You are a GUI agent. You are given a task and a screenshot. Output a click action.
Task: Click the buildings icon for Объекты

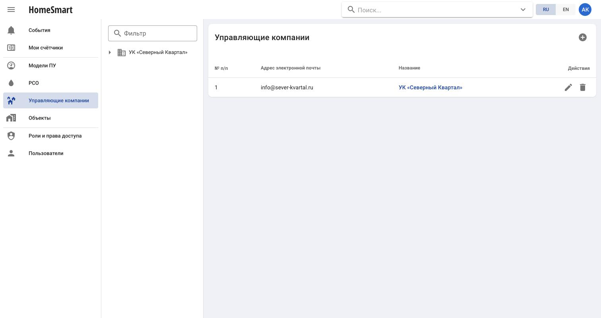(11, 118)
